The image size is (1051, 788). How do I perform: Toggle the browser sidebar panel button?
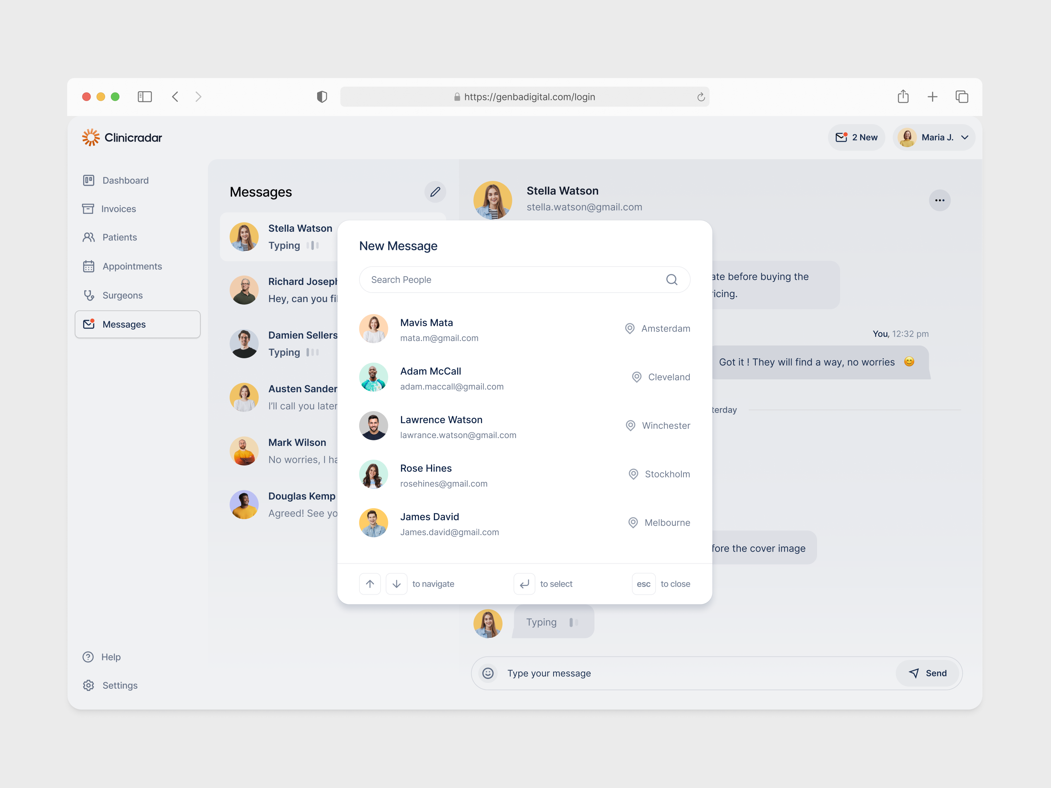coord(145,96)
